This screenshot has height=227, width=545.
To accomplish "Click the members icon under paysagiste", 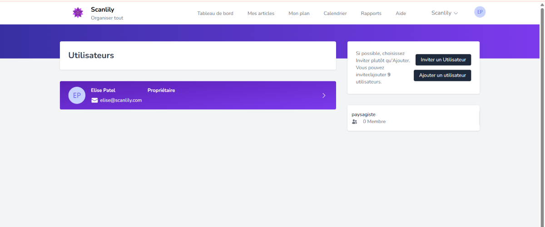I will coord(355,122).
